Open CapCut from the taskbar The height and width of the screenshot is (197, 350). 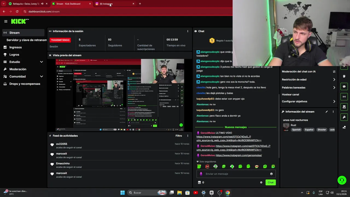(212, 193)
